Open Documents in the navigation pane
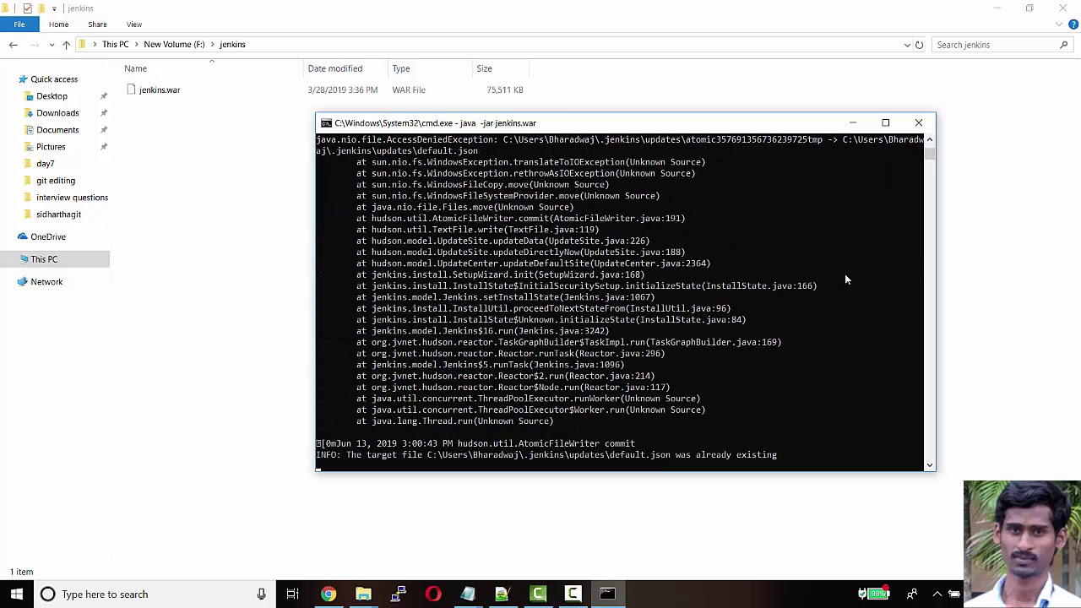Image resolution: width=1081 pixels, height=608 pixels. (x=57, y=130)
